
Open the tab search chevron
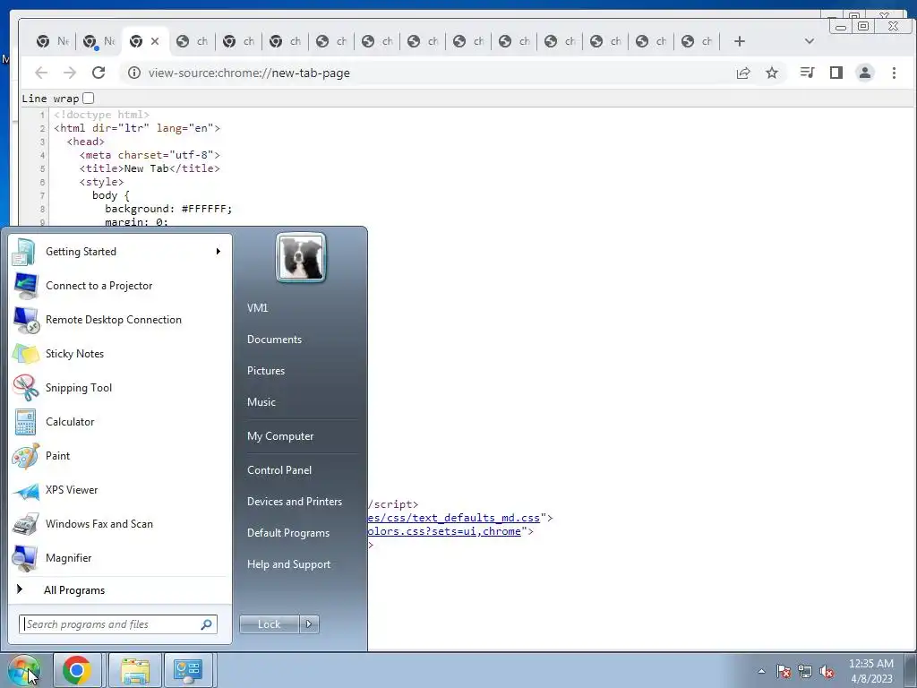click(x=810, y=41)
